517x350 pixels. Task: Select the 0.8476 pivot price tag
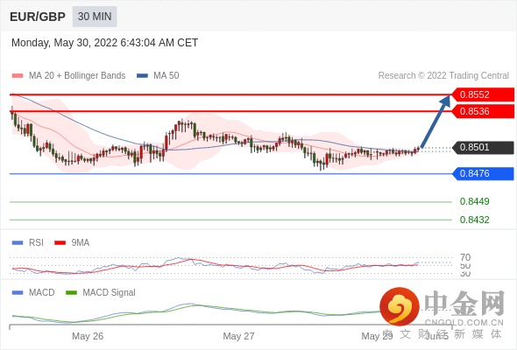tap(483, 173)
